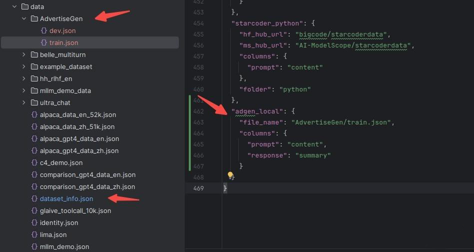Click the dataset_info.json file icon
This screenshot has height=252, width=474.
34,199
